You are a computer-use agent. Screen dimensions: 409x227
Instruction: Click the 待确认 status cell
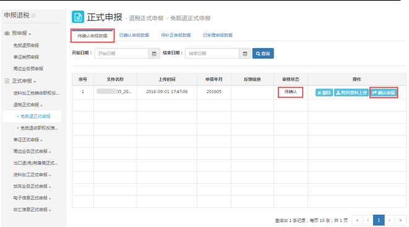click(290, 92)
